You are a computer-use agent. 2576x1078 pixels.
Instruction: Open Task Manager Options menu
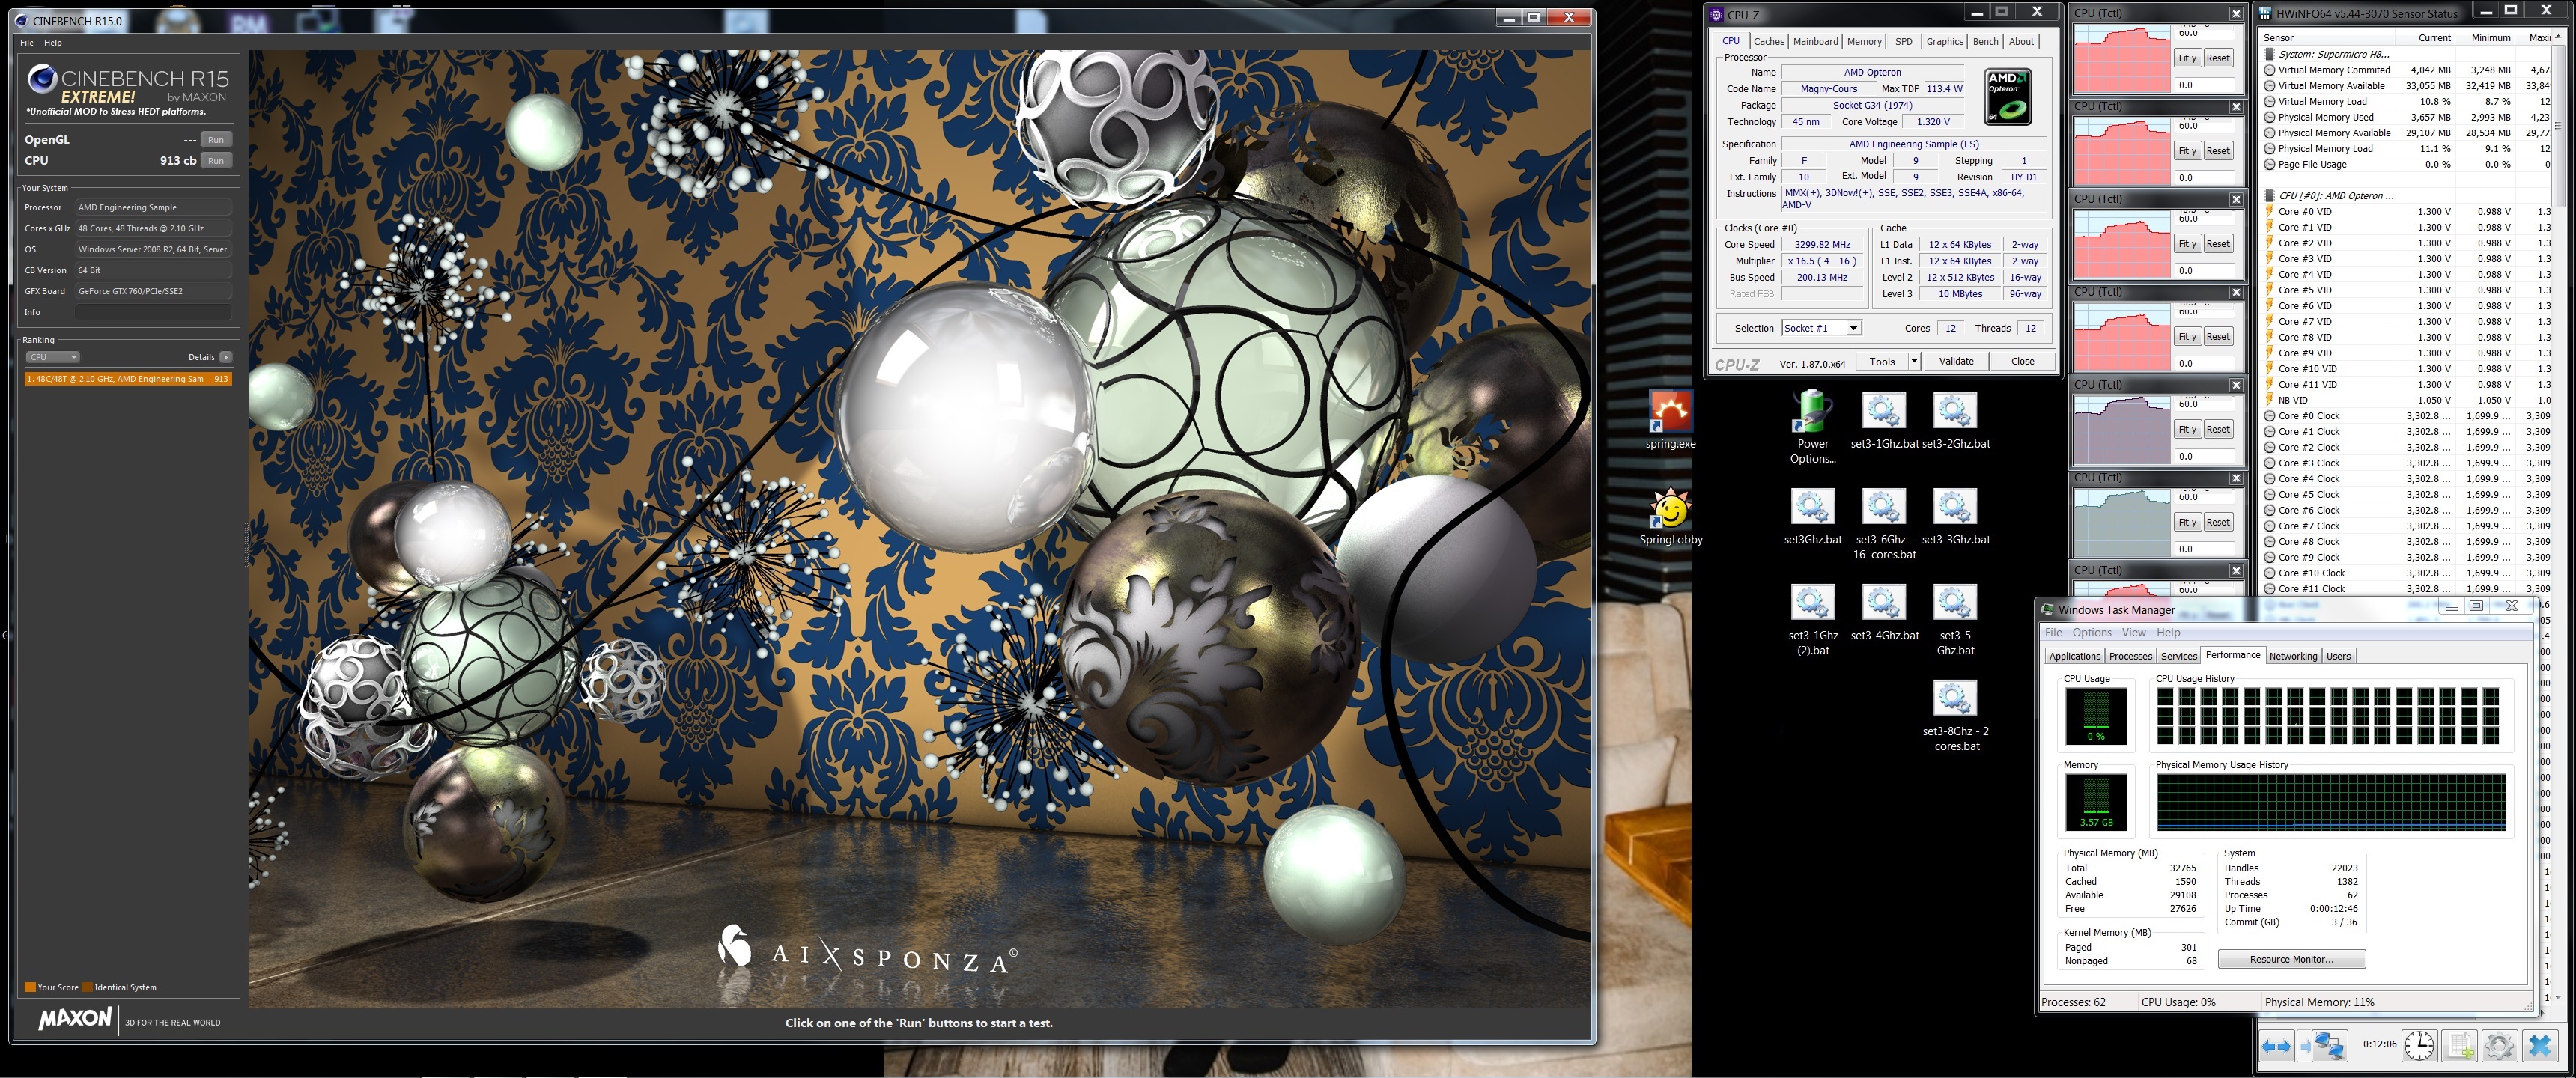(2091, 632)
